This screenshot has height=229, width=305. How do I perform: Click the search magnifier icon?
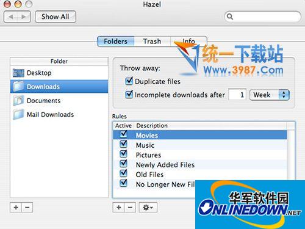point(230,16)
